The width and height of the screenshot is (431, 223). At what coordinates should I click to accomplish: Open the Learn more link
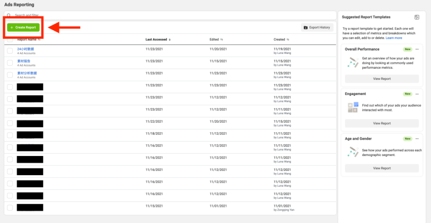[394, 38]
